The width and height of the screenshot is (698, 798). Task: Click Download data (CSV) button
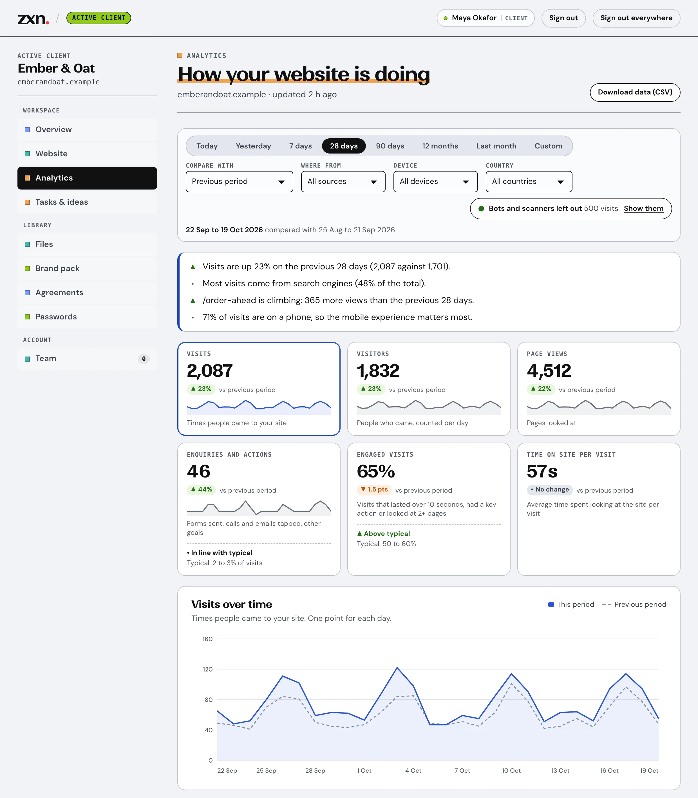(635, 92)
